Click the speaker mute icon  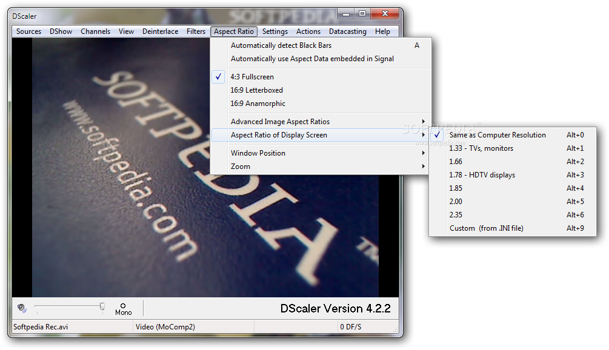click(x=22, y=308)
